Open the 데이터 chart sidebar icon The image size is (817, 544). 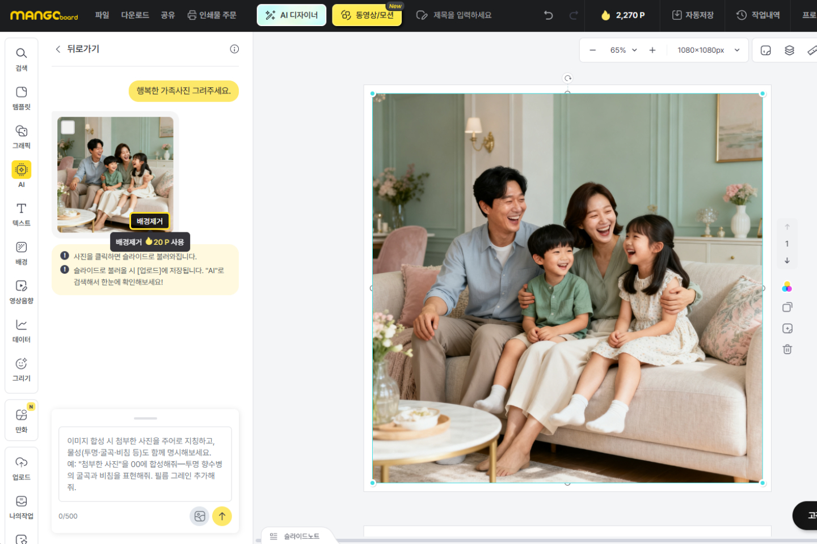pyautogui.click(x=21, y=330)
